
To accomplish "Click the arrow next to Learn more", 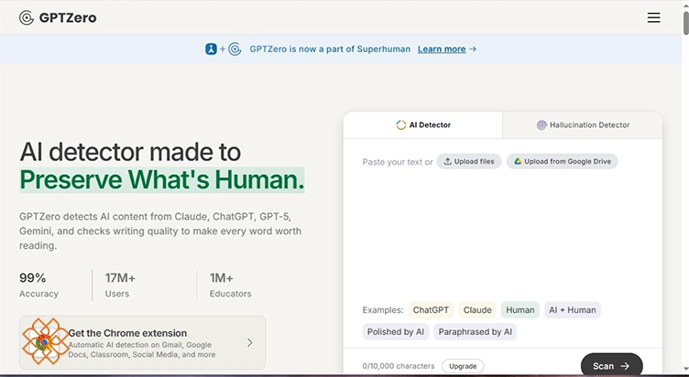I will pyautogui.click(x=473, y=49).
